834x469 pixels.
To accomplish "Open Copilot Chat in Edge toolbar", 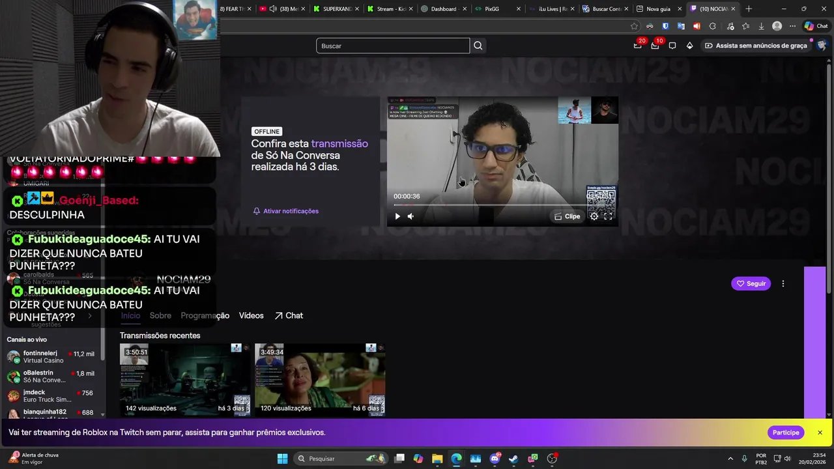I will (x=816, y=26).
